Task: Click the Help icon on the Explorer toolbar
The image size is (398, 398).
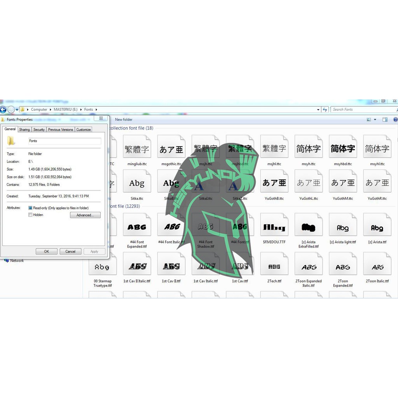Action: [x=395, y=119]
